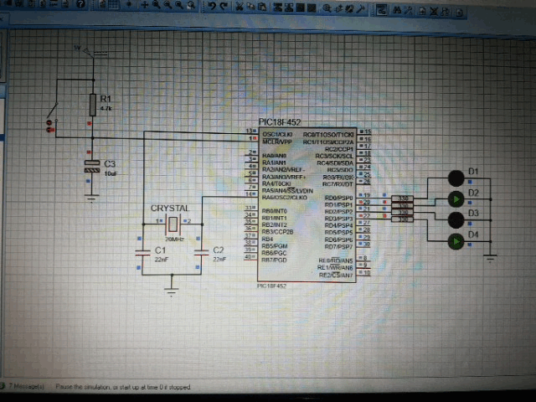Image resolution: width=536 pixels, height=402 pixels.
Task: Select capacitor C1 22nF
Action: [143, 253]
